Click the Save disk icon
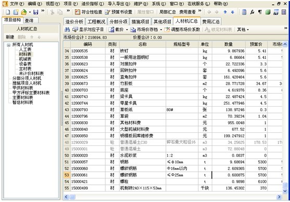This screenshot has width=290, height=202. (x=35, y=12)
